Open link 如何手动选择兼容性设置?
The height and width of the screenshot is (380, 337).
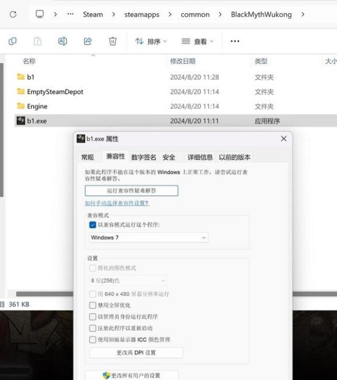pyautogui.click(x=116, y=203)
